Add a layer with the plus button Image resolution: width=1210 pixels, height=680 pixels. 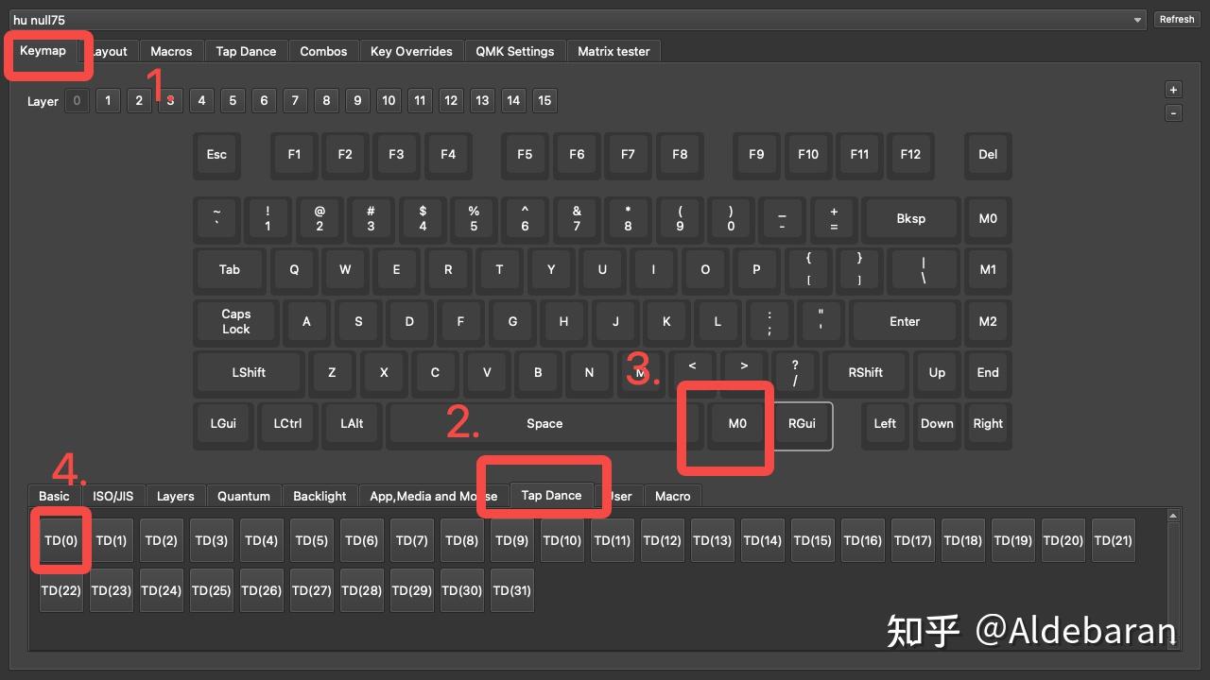[x=1173, y=90]
